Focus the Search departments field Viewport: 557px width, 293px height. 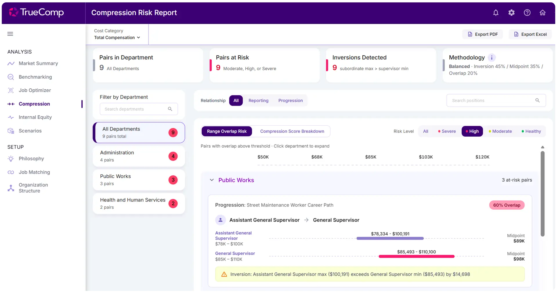[139, 109]
